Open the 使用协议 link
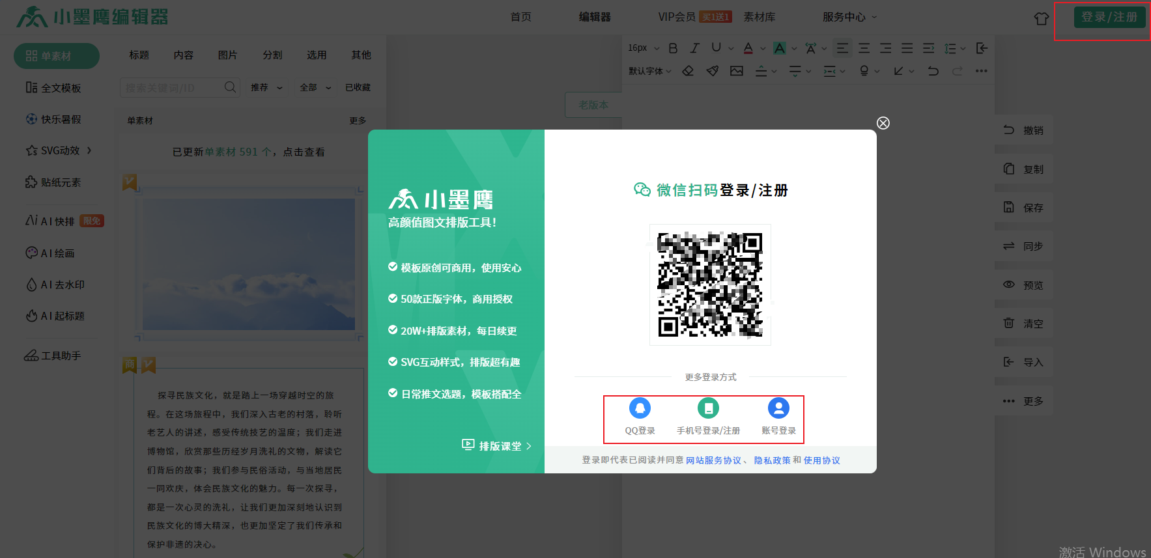The width and height of the screenshot is (1151, 558). pos(821,460)
